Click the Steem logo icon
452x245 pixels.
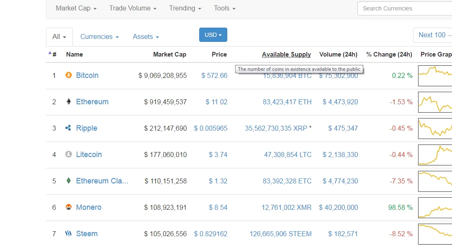click(x=68, y=233)
